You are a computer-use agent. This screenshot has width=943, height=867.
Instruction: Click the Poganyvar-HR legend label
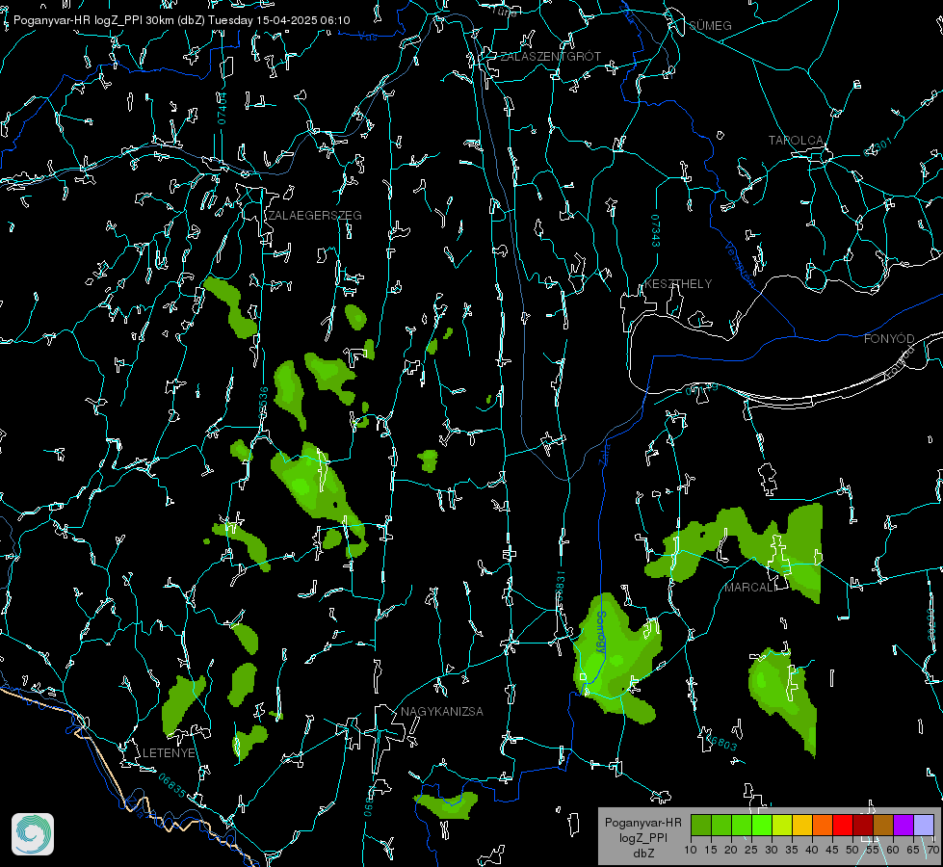(x=643, y=823)
